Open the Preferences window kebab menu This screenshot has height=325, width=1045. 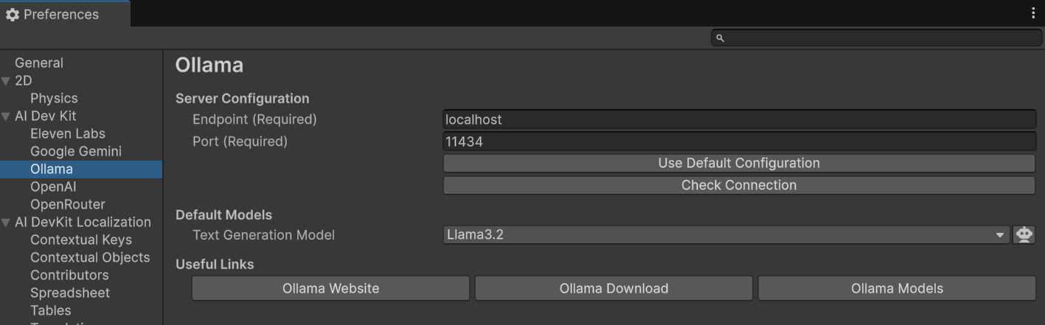coord(1033,13)
